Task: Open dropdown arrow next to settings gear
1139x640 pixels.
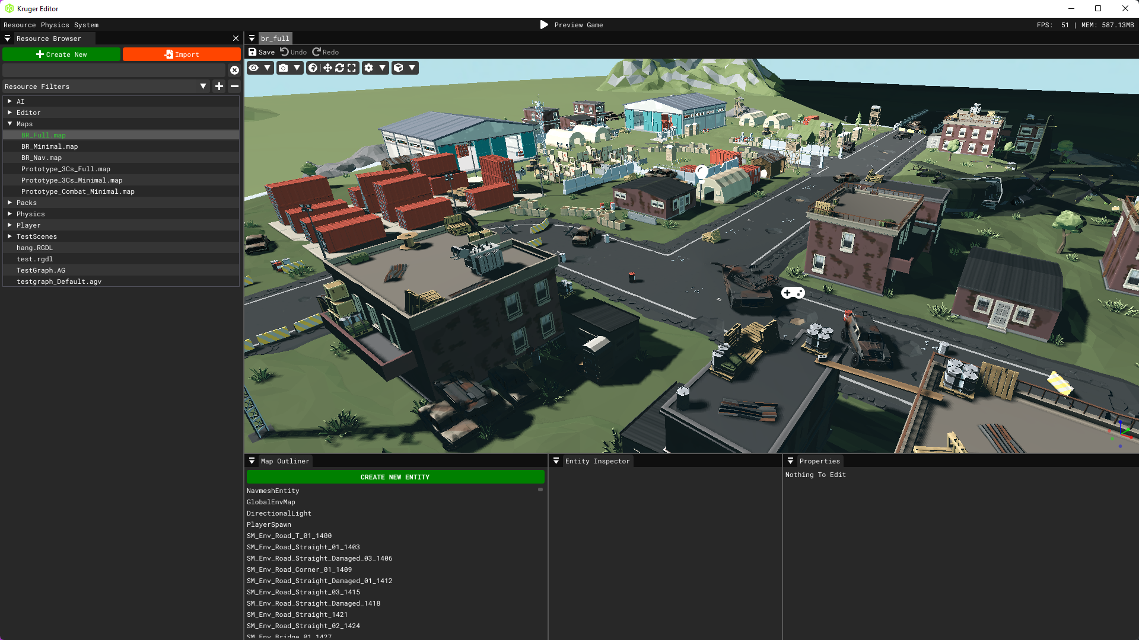Action: [x=383, y=68]
